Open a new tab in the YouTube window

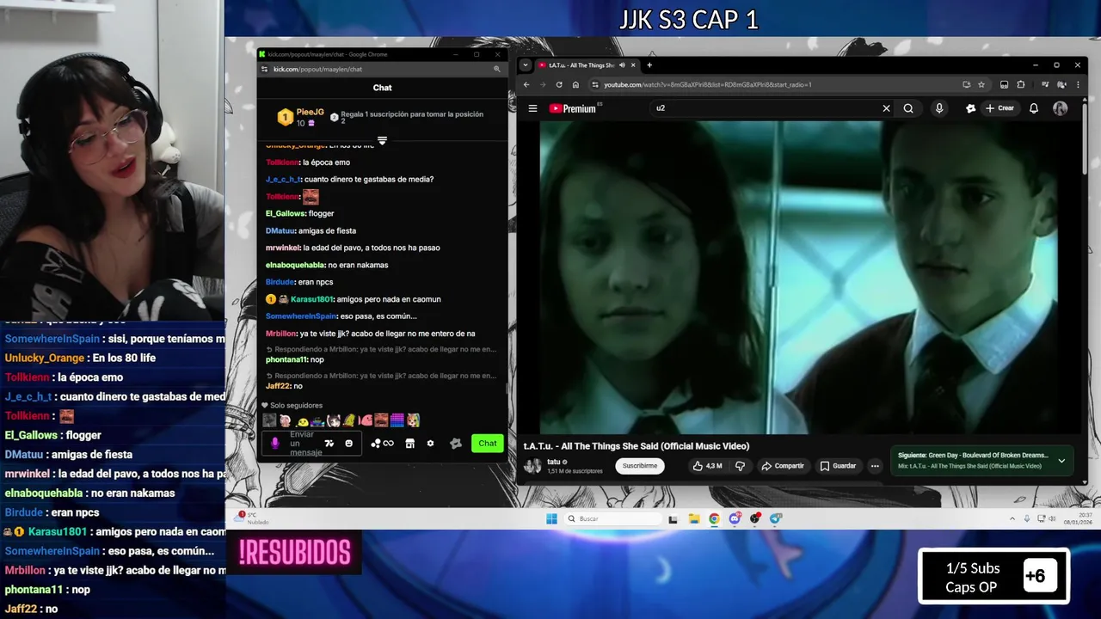click(x=649, y=65)
